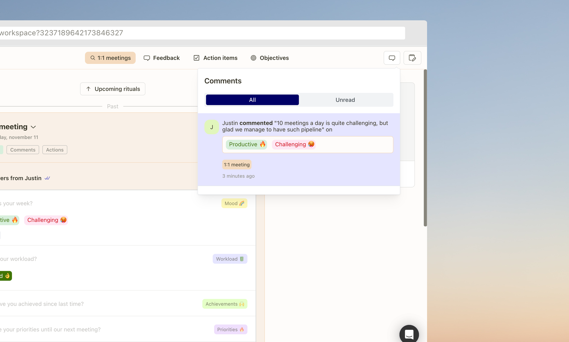Click the Upcoming rituals upload icon
569x342 pixels.
tap(88, 89)
